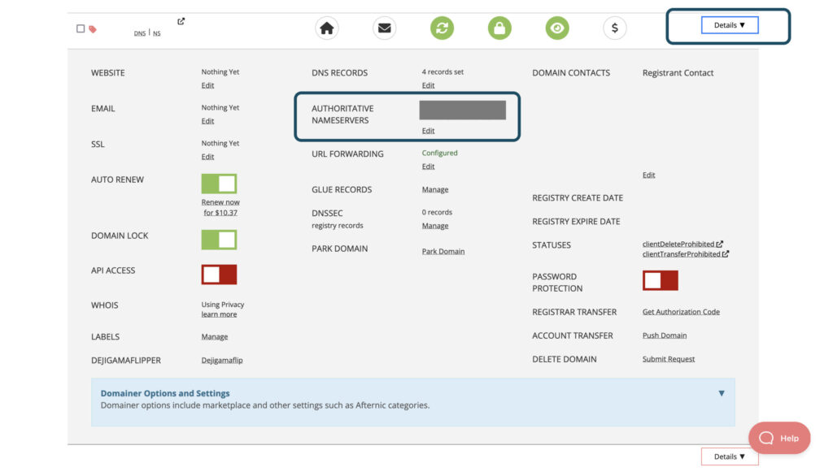The height and width of the screenshot is (476, 833).
Task: Edit the URL Forwarding
Action: (x=428, y=166)
